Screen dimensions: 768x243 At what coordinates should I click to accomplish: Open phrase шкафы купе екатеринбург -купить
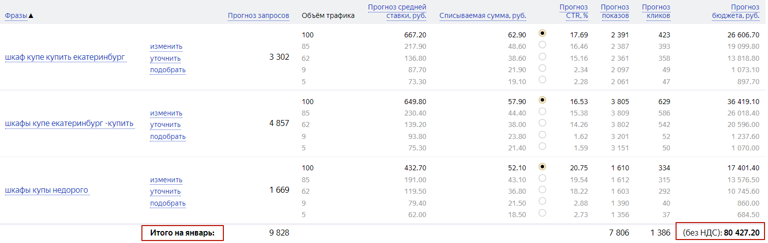tap(69, 123)
